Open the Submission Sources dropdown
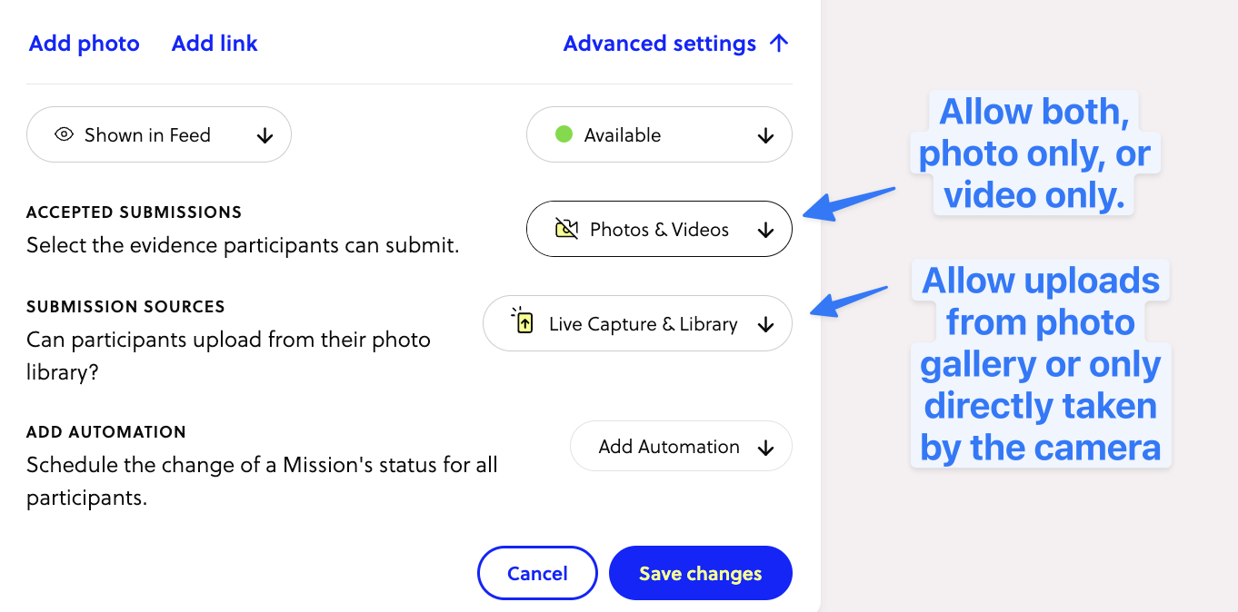Viewport: 1238px width, 612px height. [636, 322]
